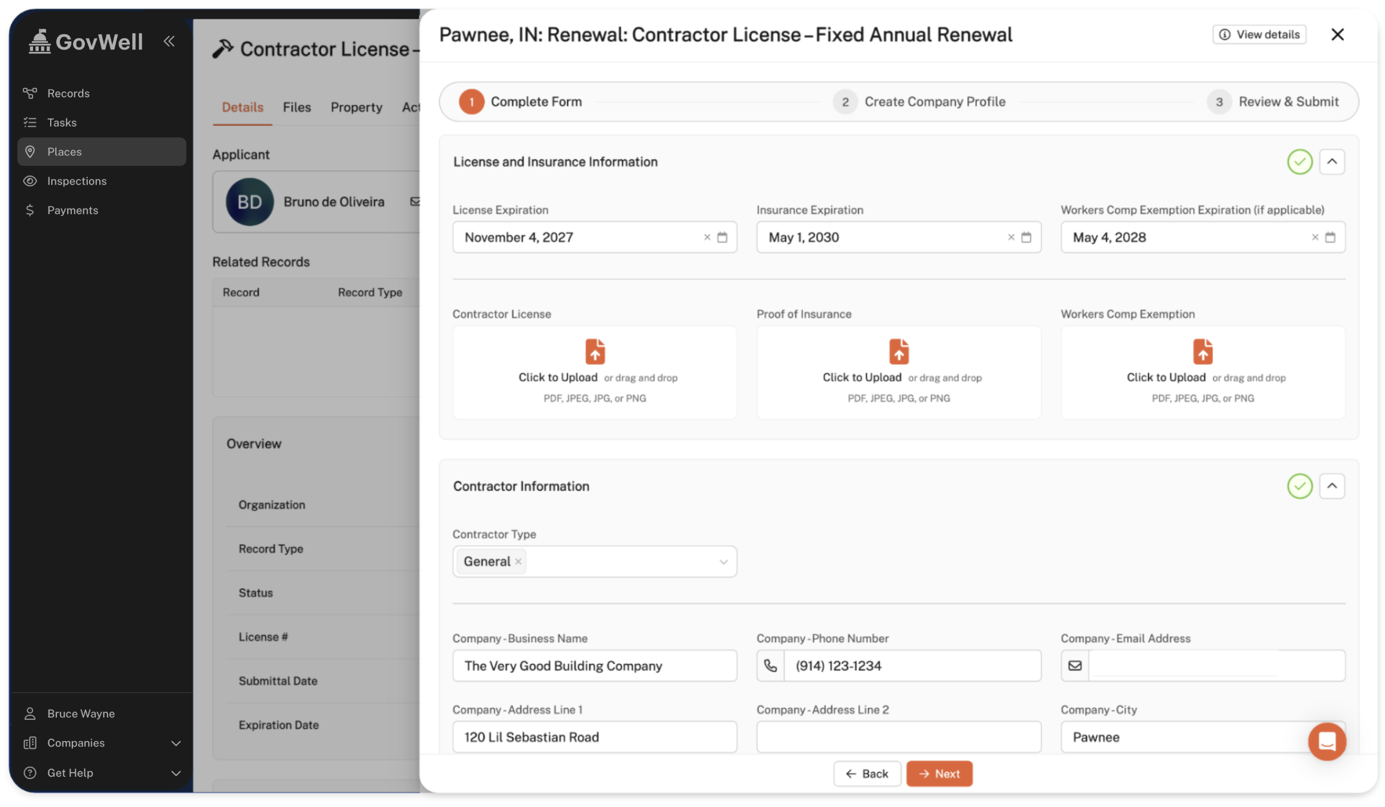The width and height of the screenshot is (1385, 807).
Task: Click the Company Email Address field
Action: (x=1215, y=665)
